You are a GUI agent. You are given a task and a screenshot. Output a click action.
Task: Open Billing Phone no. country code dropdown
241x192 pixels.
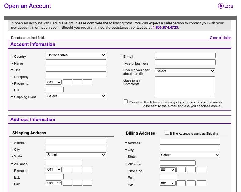pyautogui.click(x=168, y=170)
